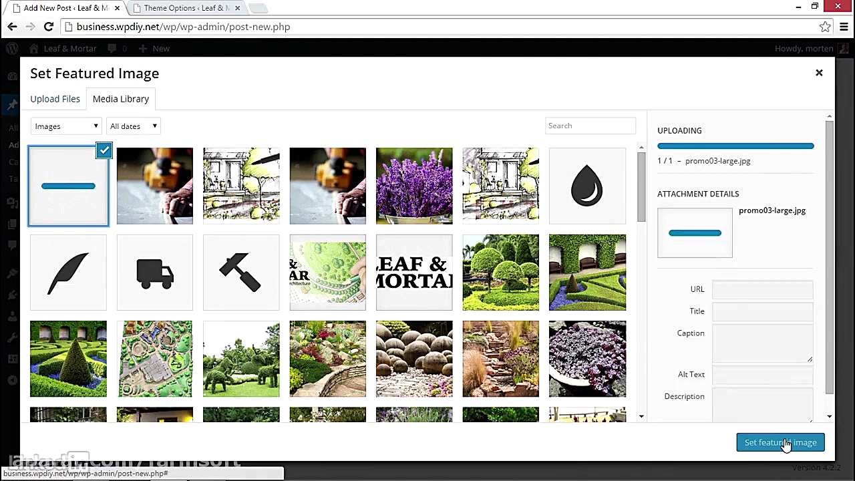Click the Set featured image button

pyautogui.click(x=780, y=442)
